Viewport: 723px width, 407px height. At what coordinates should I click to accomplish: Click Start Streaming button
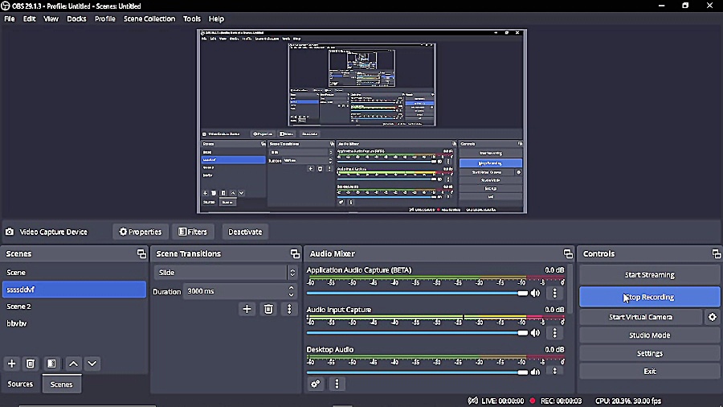[x=650, y=274]
